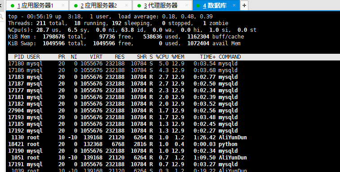Switch to the 3 代理服务器 tab
Viewport: 340px width, 172px height.
click(162, 5)
